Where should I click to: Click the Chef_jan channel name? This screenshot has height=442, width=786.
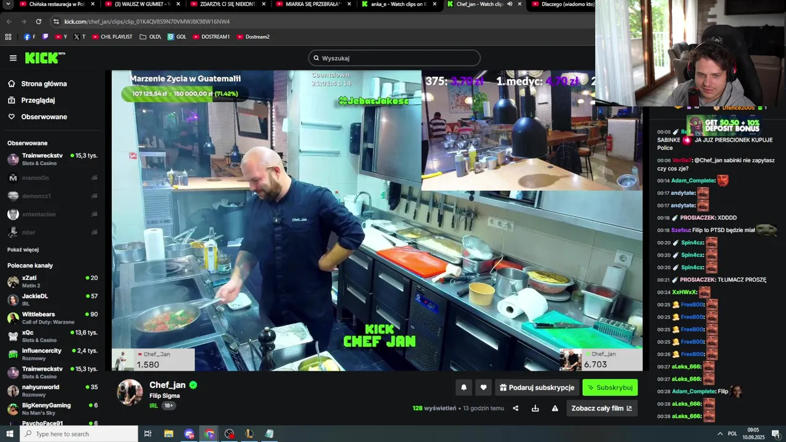click(168, 385)
